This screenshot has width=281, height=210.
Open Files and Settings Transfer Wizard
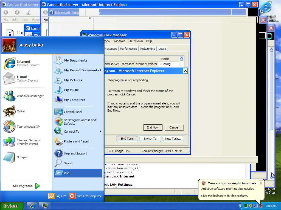click(x=25, y=142)
